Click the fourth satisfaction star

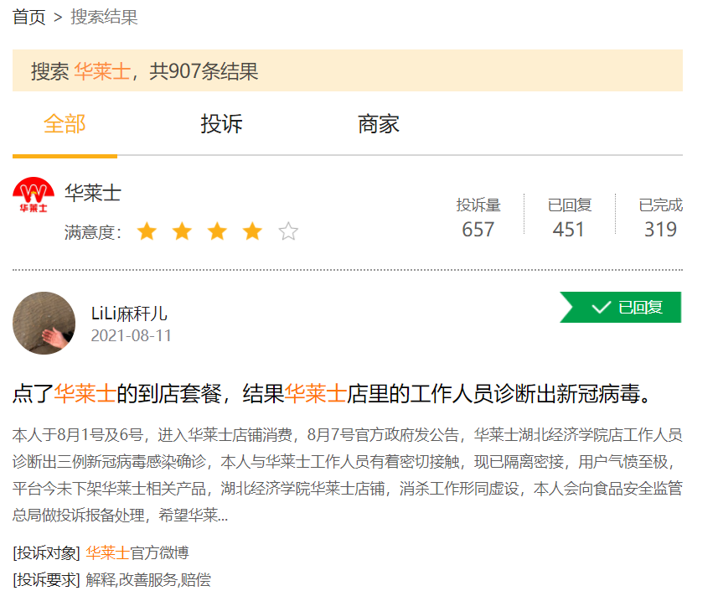[x=252, y=231]
